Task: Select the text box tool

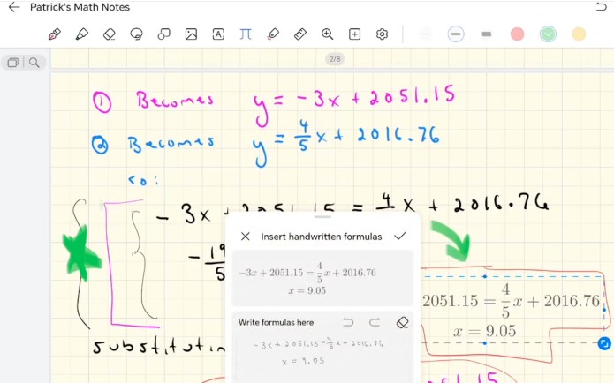Action: coord(218,34)
